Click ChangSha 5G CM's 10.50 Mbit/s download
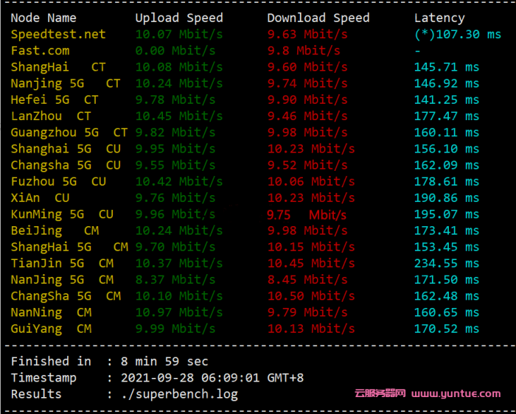The width and height of the screenshot is (516, 414). point(311,295)
